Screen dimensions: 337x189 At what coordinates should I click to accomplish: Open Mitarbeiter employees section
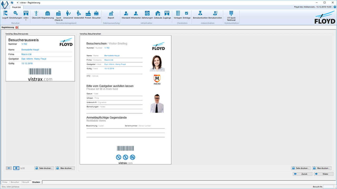[136, 15]
